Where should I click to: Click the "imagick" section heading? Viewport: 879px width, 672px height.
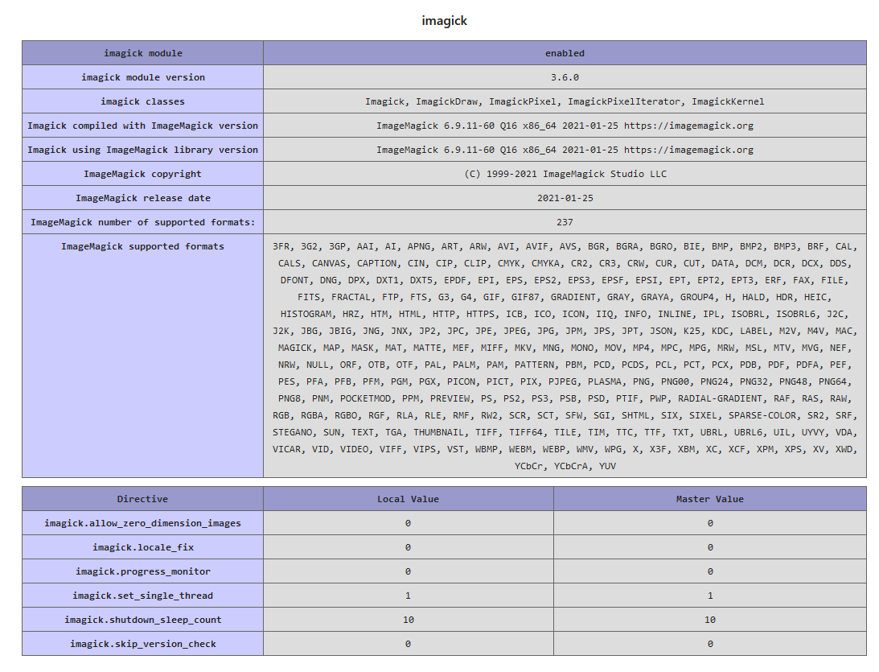444,21
